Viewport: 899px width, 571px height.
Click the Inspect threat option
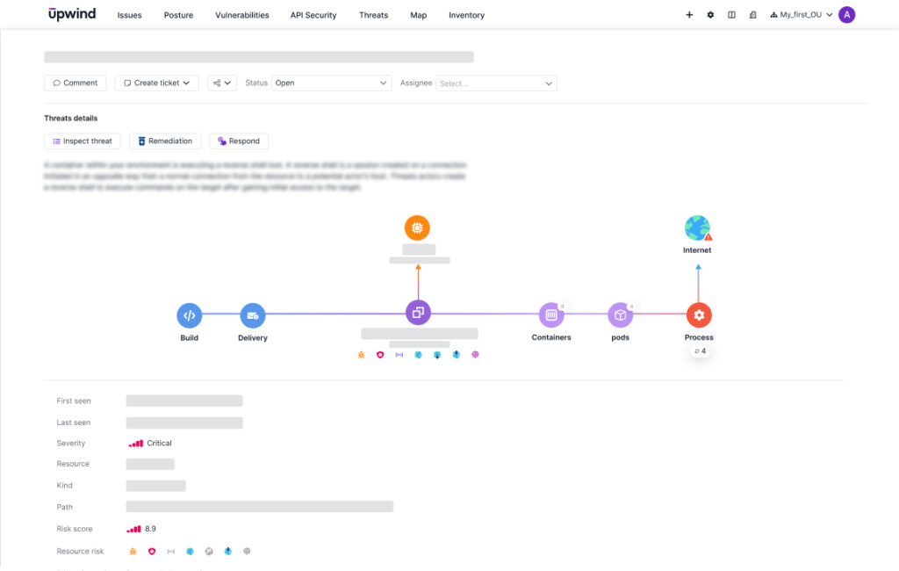coord(82,141)
